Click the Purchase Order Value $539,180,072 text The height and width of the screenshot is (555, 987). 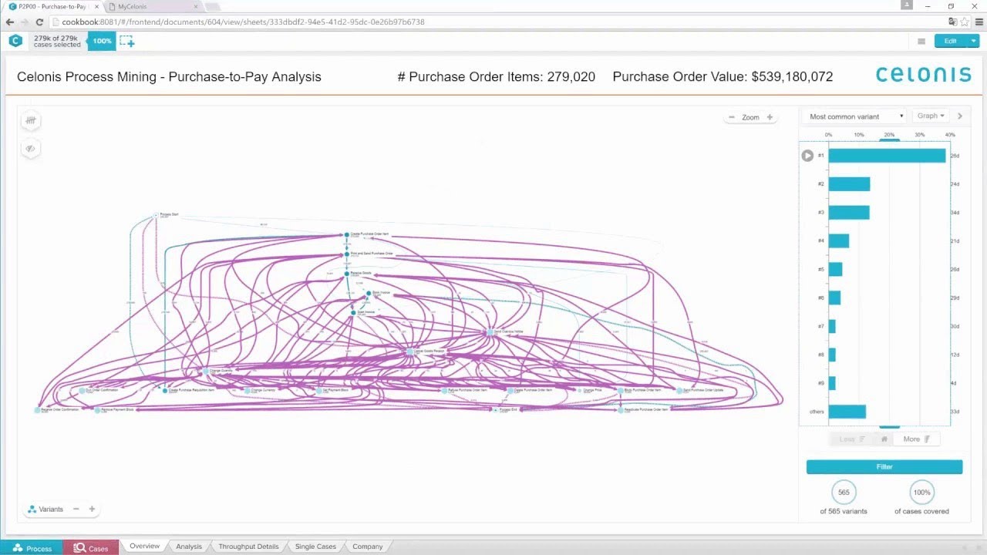click(x=723, y=77)
